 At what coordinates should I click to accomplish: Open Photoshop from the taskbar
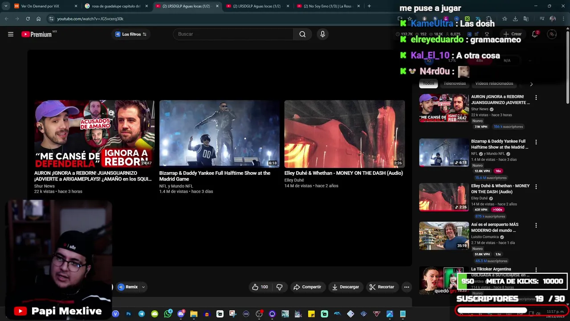(129, 314)
